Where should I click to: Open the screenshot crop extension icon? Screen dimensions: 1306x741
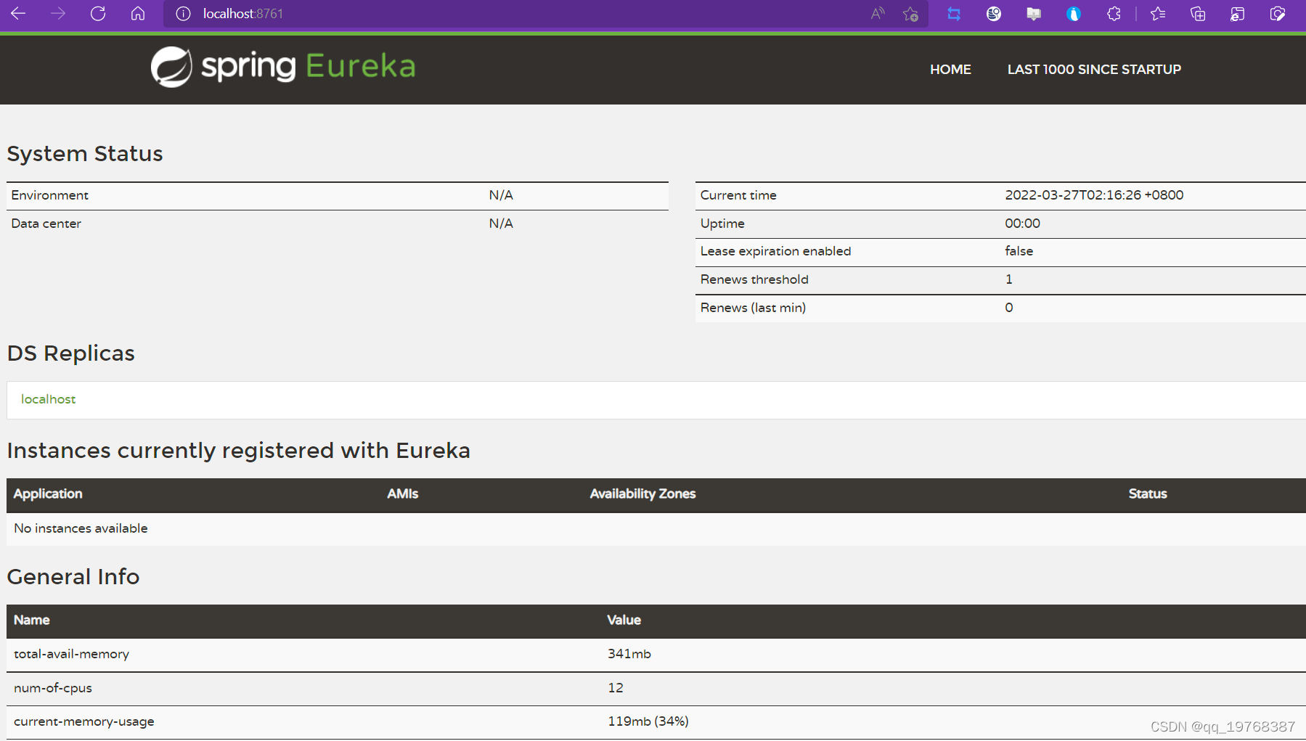click(954, 14)
